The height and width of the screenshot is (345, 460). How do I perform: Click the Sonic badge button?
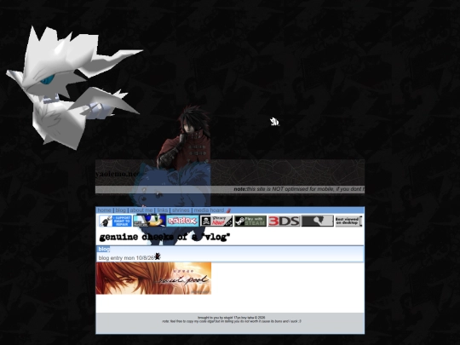149,221
